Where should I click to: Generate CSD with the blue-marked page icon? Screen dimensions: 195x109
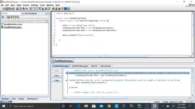point(31,9)
